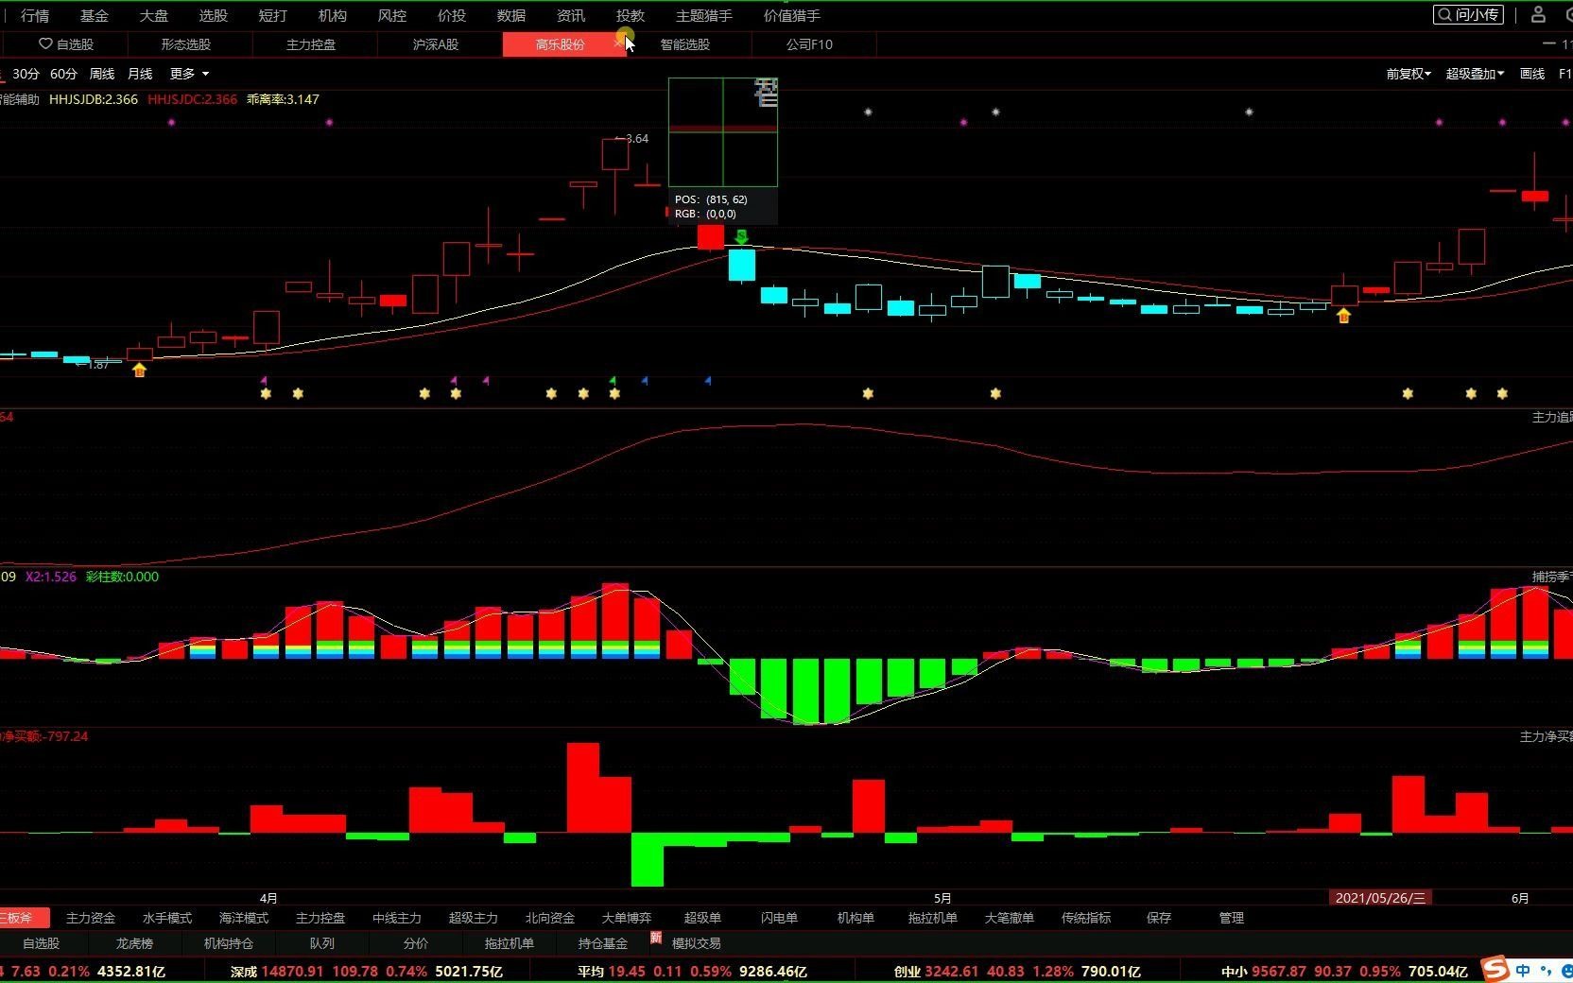1573x983 pixels.
Task: Select the 主力资金 indicator tab
Action: (x=91, y=918)
